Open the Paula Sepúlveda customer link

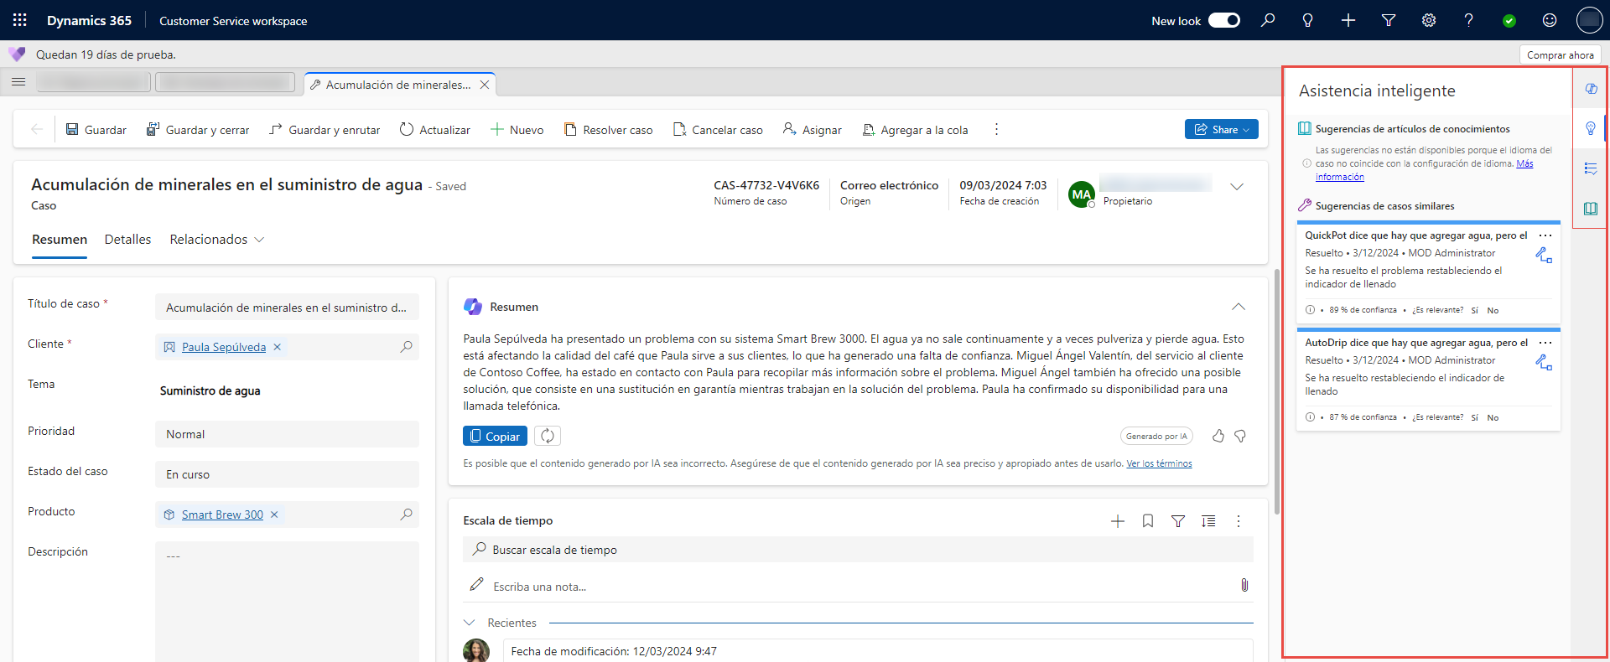pos(224,347)
